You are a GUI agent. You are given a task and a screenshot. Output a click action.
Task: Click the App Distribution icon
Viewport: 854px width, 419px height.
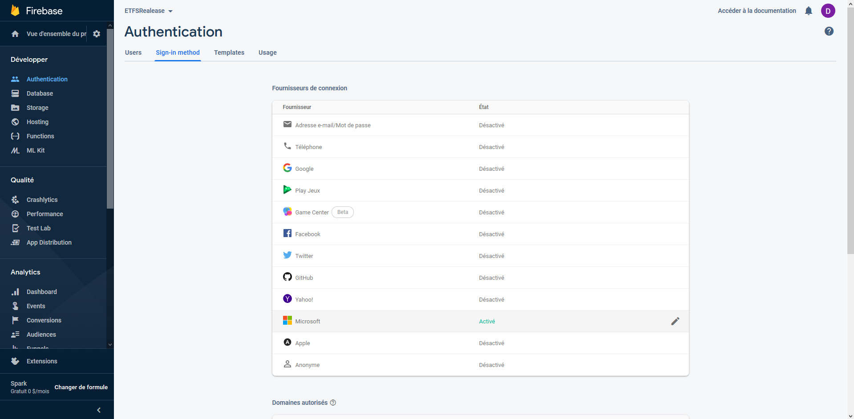(15, 242)
